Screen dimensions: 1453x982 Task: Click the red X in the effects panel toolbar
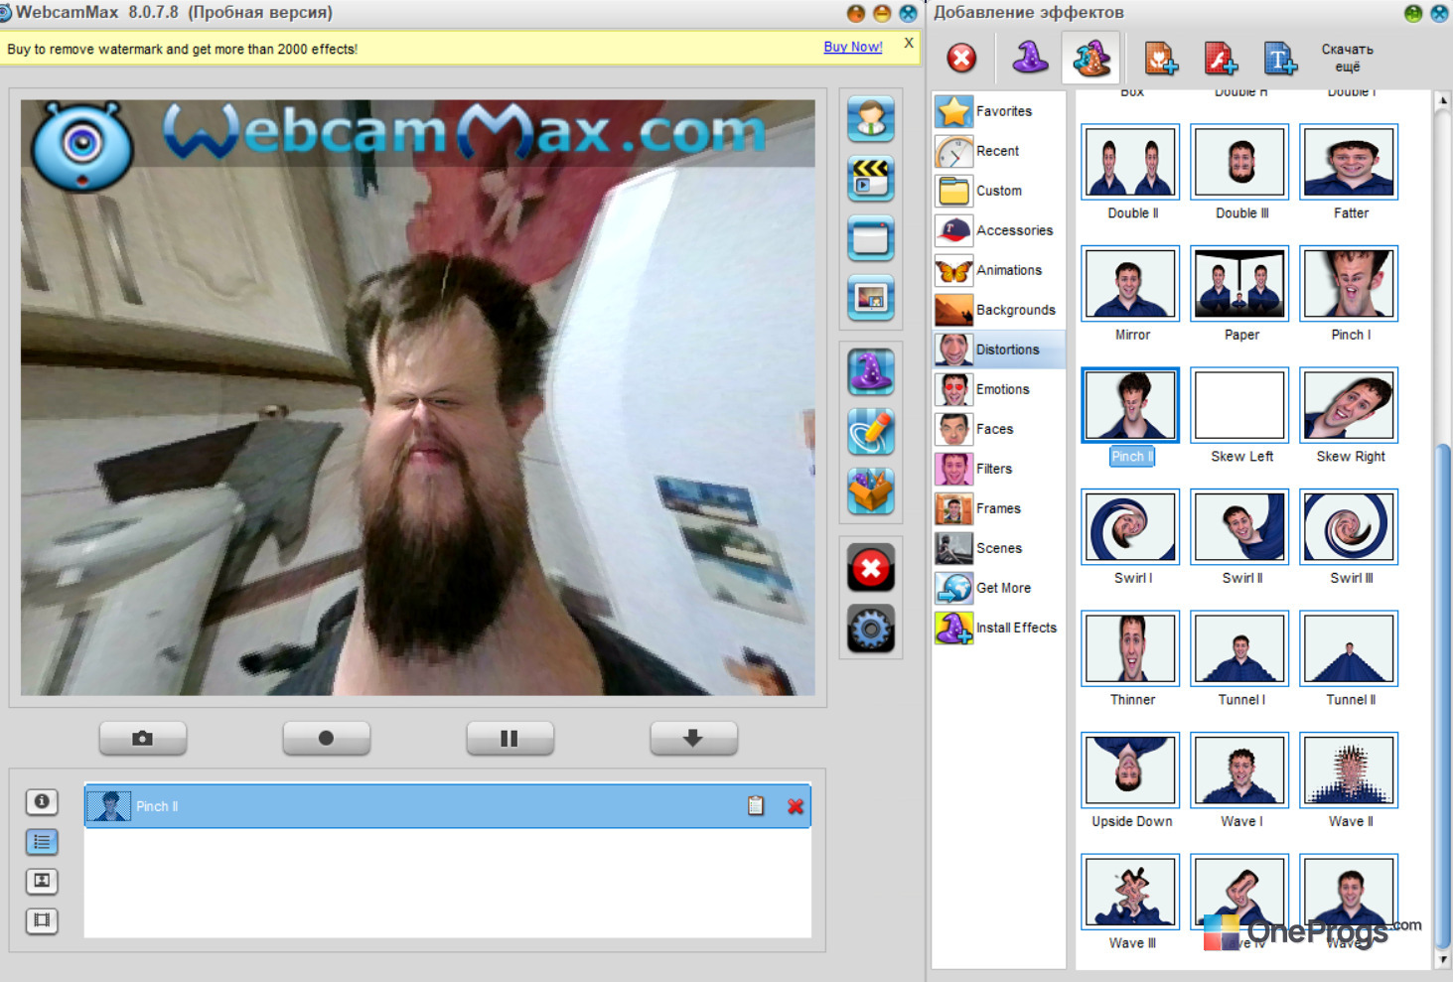pos(961,59)
